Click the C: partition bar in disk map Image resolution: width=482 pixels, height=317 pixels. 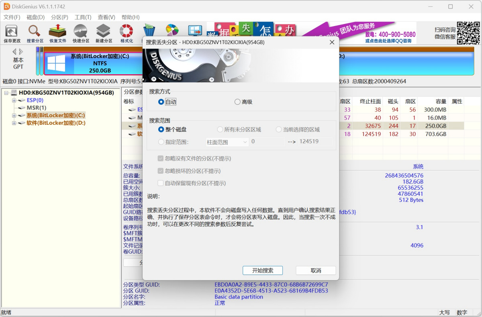(x=92, y=63)
